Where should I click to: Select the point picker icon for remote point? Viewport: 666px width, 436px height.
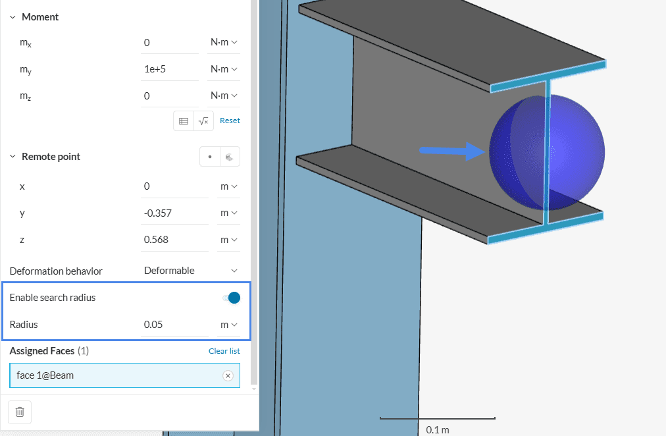pyautogui.click(x=210, y=157)
